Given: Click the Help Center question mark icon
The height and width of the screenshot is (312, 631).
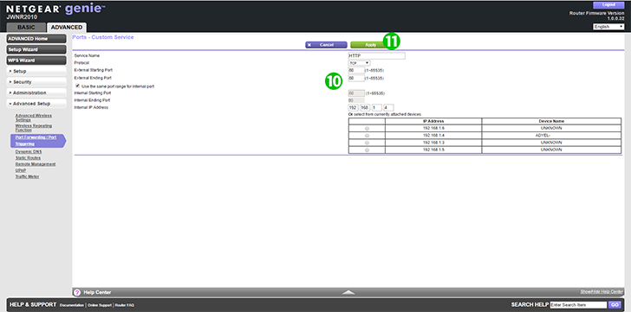Looking at the screenshot, I should 77,293.
